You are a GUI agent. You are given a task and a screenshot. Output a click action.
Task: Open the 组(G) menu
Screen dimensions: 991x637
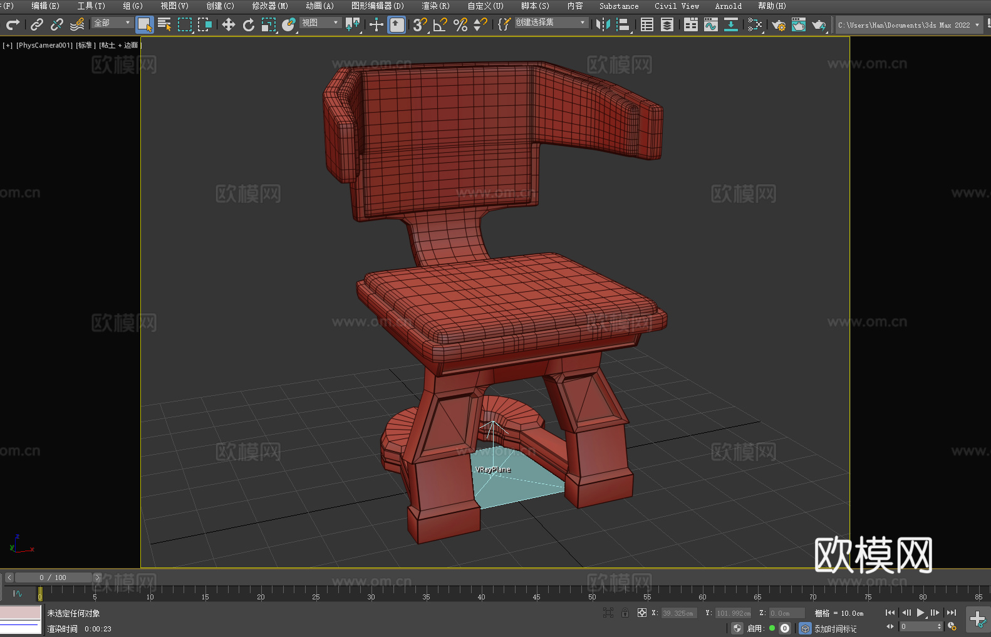point(133,6)
